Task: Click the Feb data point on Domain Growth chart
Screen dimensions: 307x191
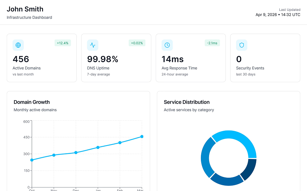Action: tap(120, 143)
